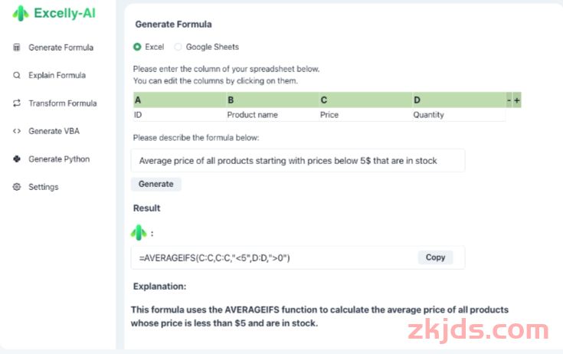Select the Google Sheets radio button
Image resolution: width=563 pixels, height=354 pixels.
[178, 47]
